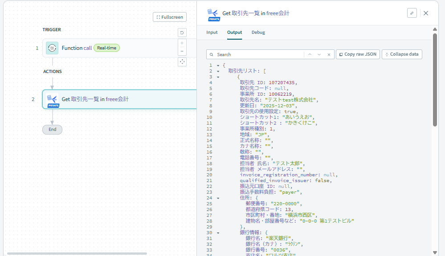The image size is (445, 256).
Task: Collapse the first list object on line 3
Action: pos(218,77)
